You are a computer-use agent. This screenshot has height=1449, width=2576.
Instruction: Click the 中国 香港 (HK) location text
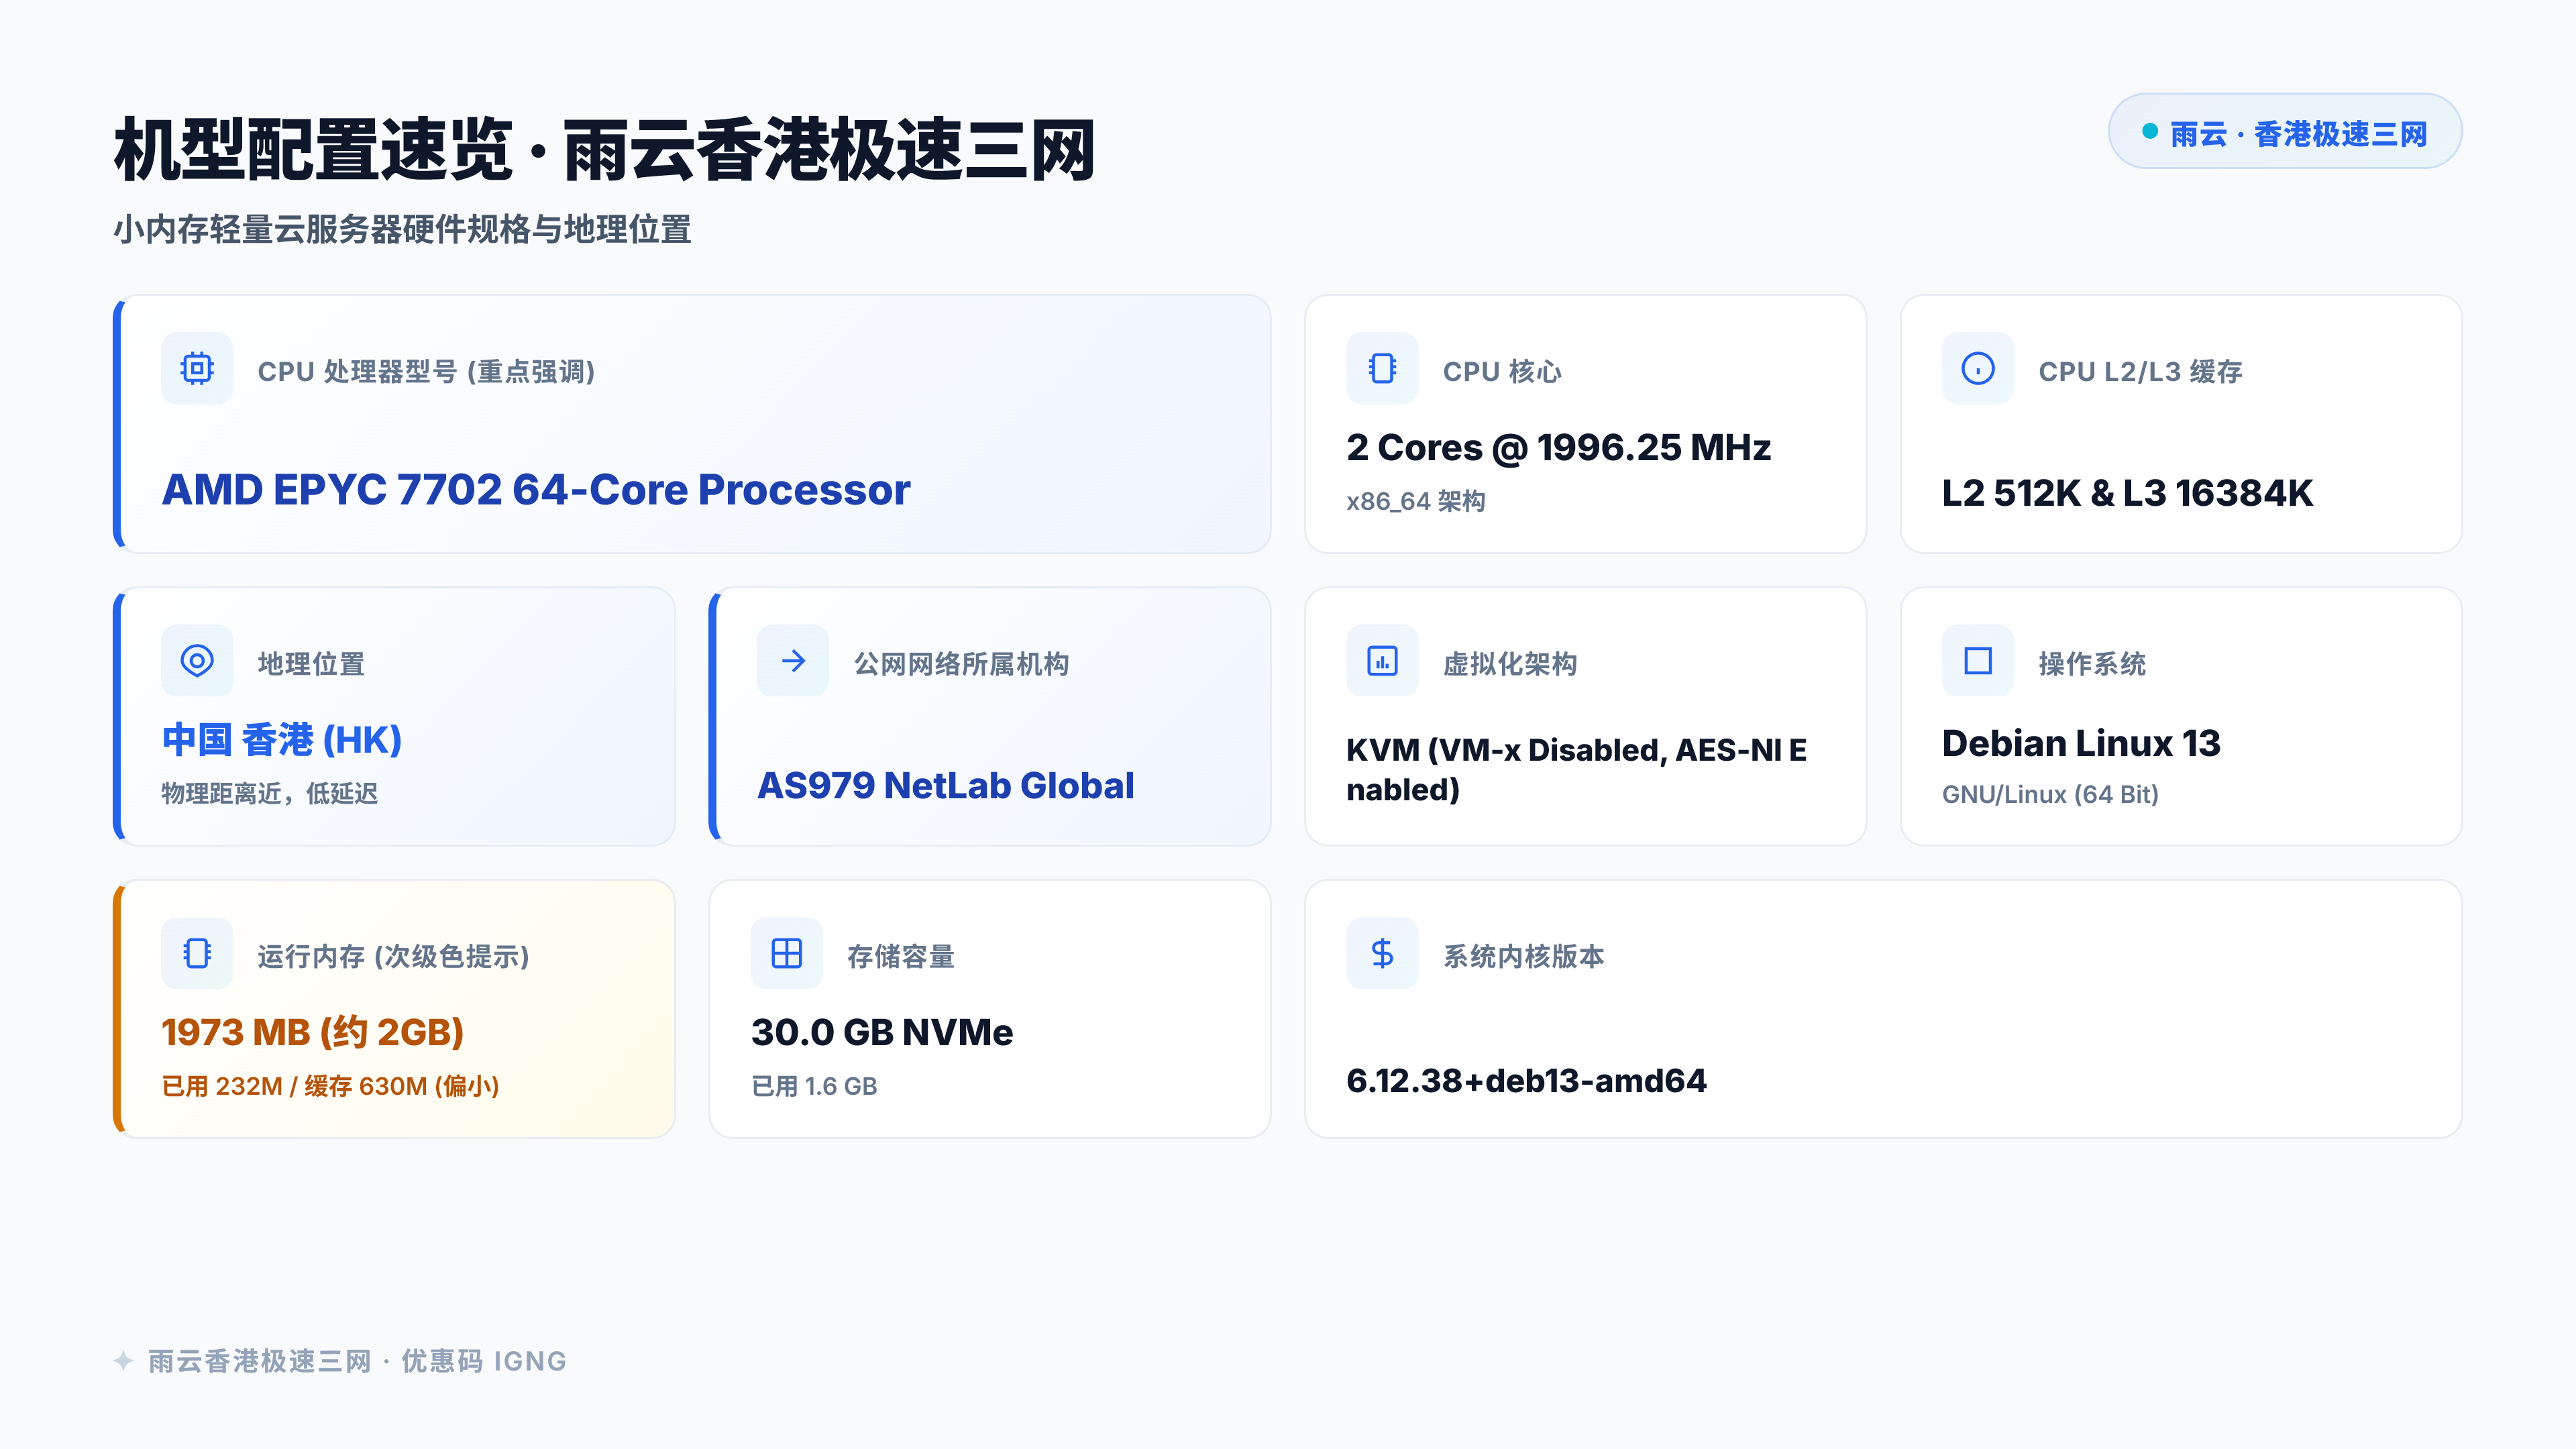point(282,740)
